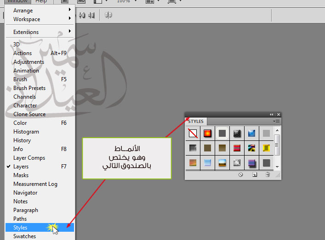Click the Clear Style icon in Styles panel
This screenshot has height=240, width=325.
[240, 175]
